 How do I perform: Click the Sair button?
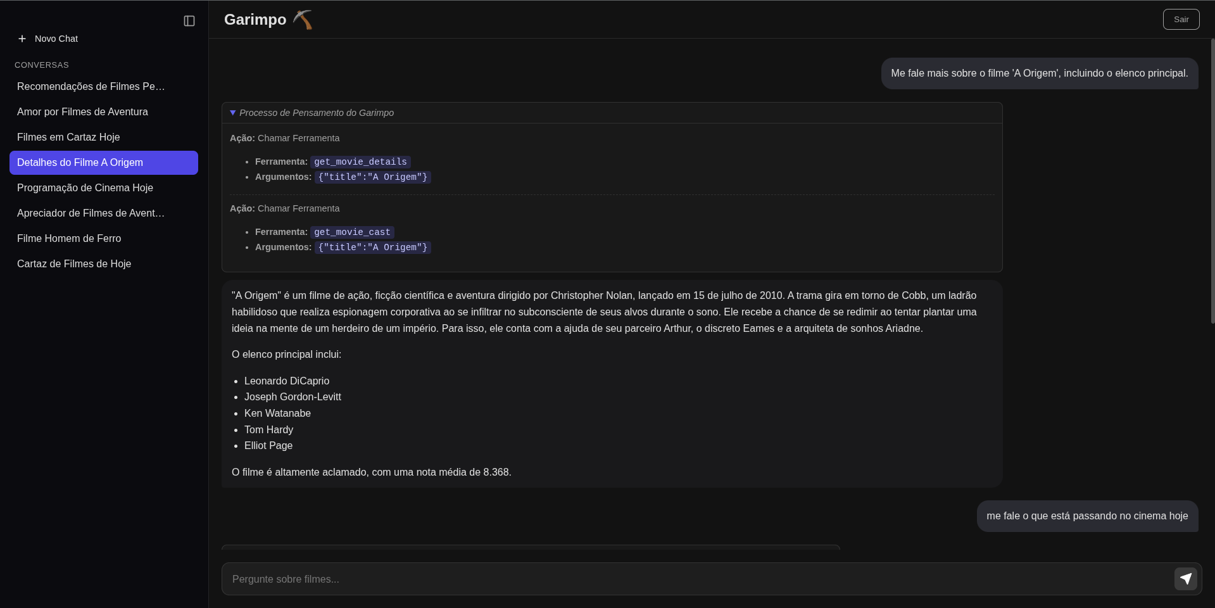click(x=1181, y=20)
